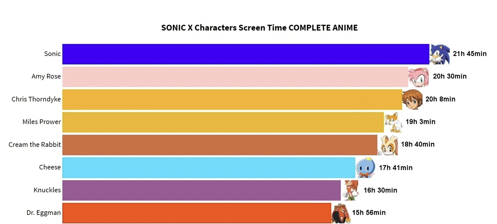Click the "17h 41min" value label
This screenshot has width=497, height=224.
point(395,168)
